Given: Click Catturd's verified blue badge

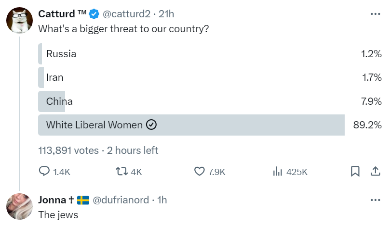Looking at the screenshot, I should click(94, 14).
